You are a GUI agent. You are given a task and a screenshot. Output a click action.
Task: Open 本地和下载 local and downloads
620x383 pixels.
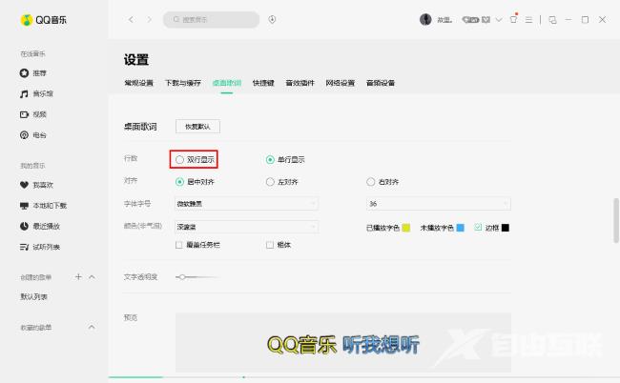pos(43,206)
